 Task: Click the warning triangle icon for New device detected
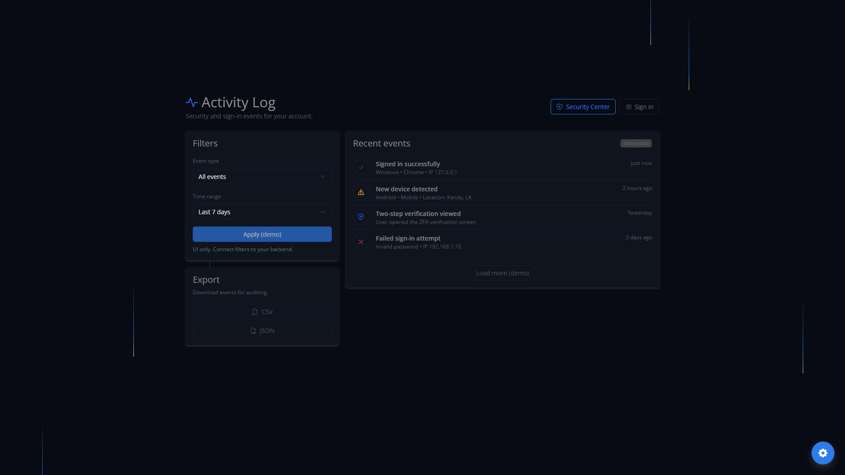[361, 193]
